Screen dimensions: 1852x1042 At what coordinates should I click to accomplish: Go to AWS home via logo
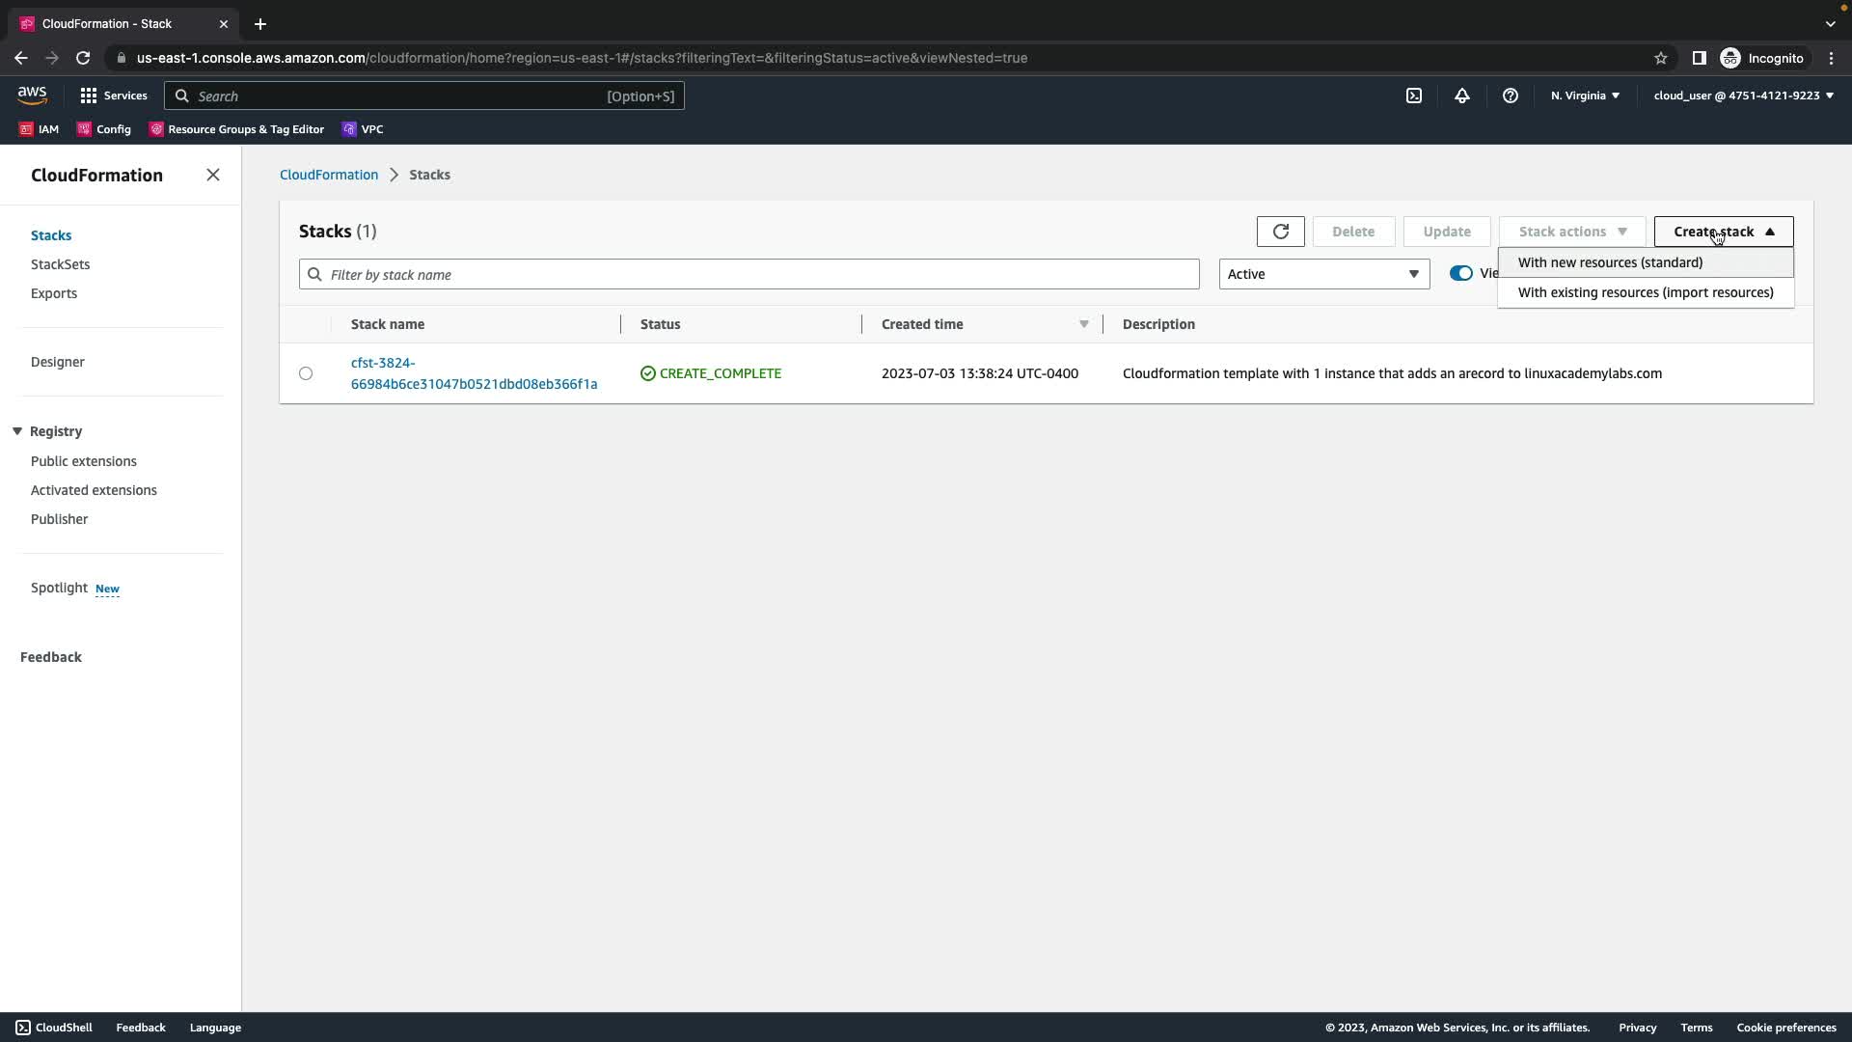pos(32,95)
